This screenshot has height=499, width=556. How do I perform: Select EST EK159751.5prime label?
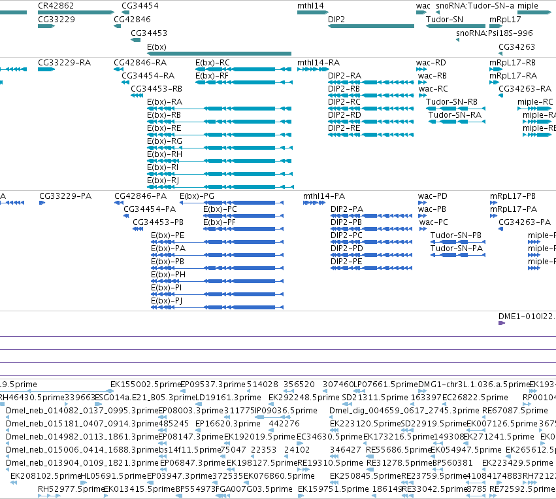click(x=333, y=489)
